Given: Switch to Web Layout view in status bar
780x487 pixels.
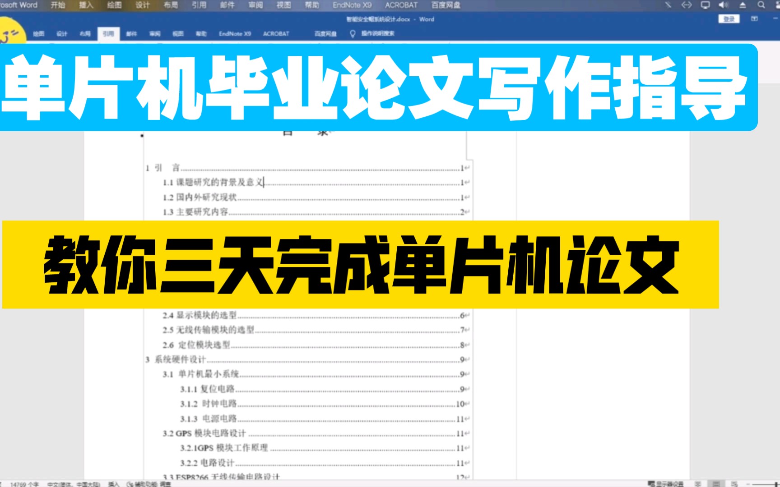Looking at the screenshot, I should pyautogui.click(x=734, y=484).
